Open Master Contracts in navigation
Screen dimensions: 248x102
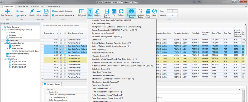pos(13,27)
